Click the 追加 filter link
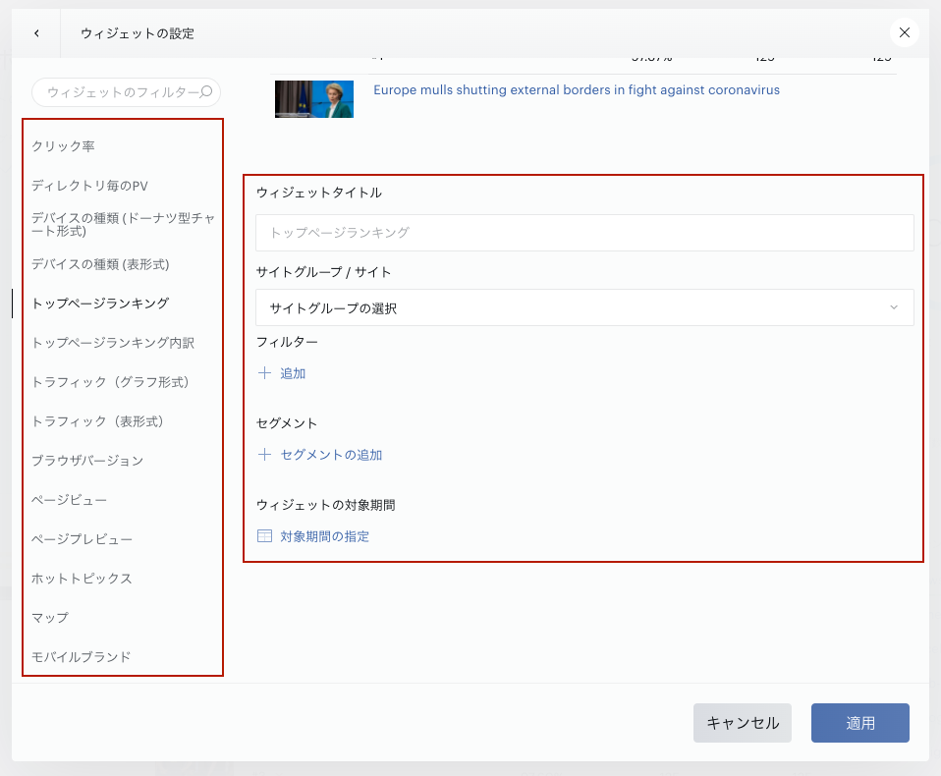 pos(293,373)
